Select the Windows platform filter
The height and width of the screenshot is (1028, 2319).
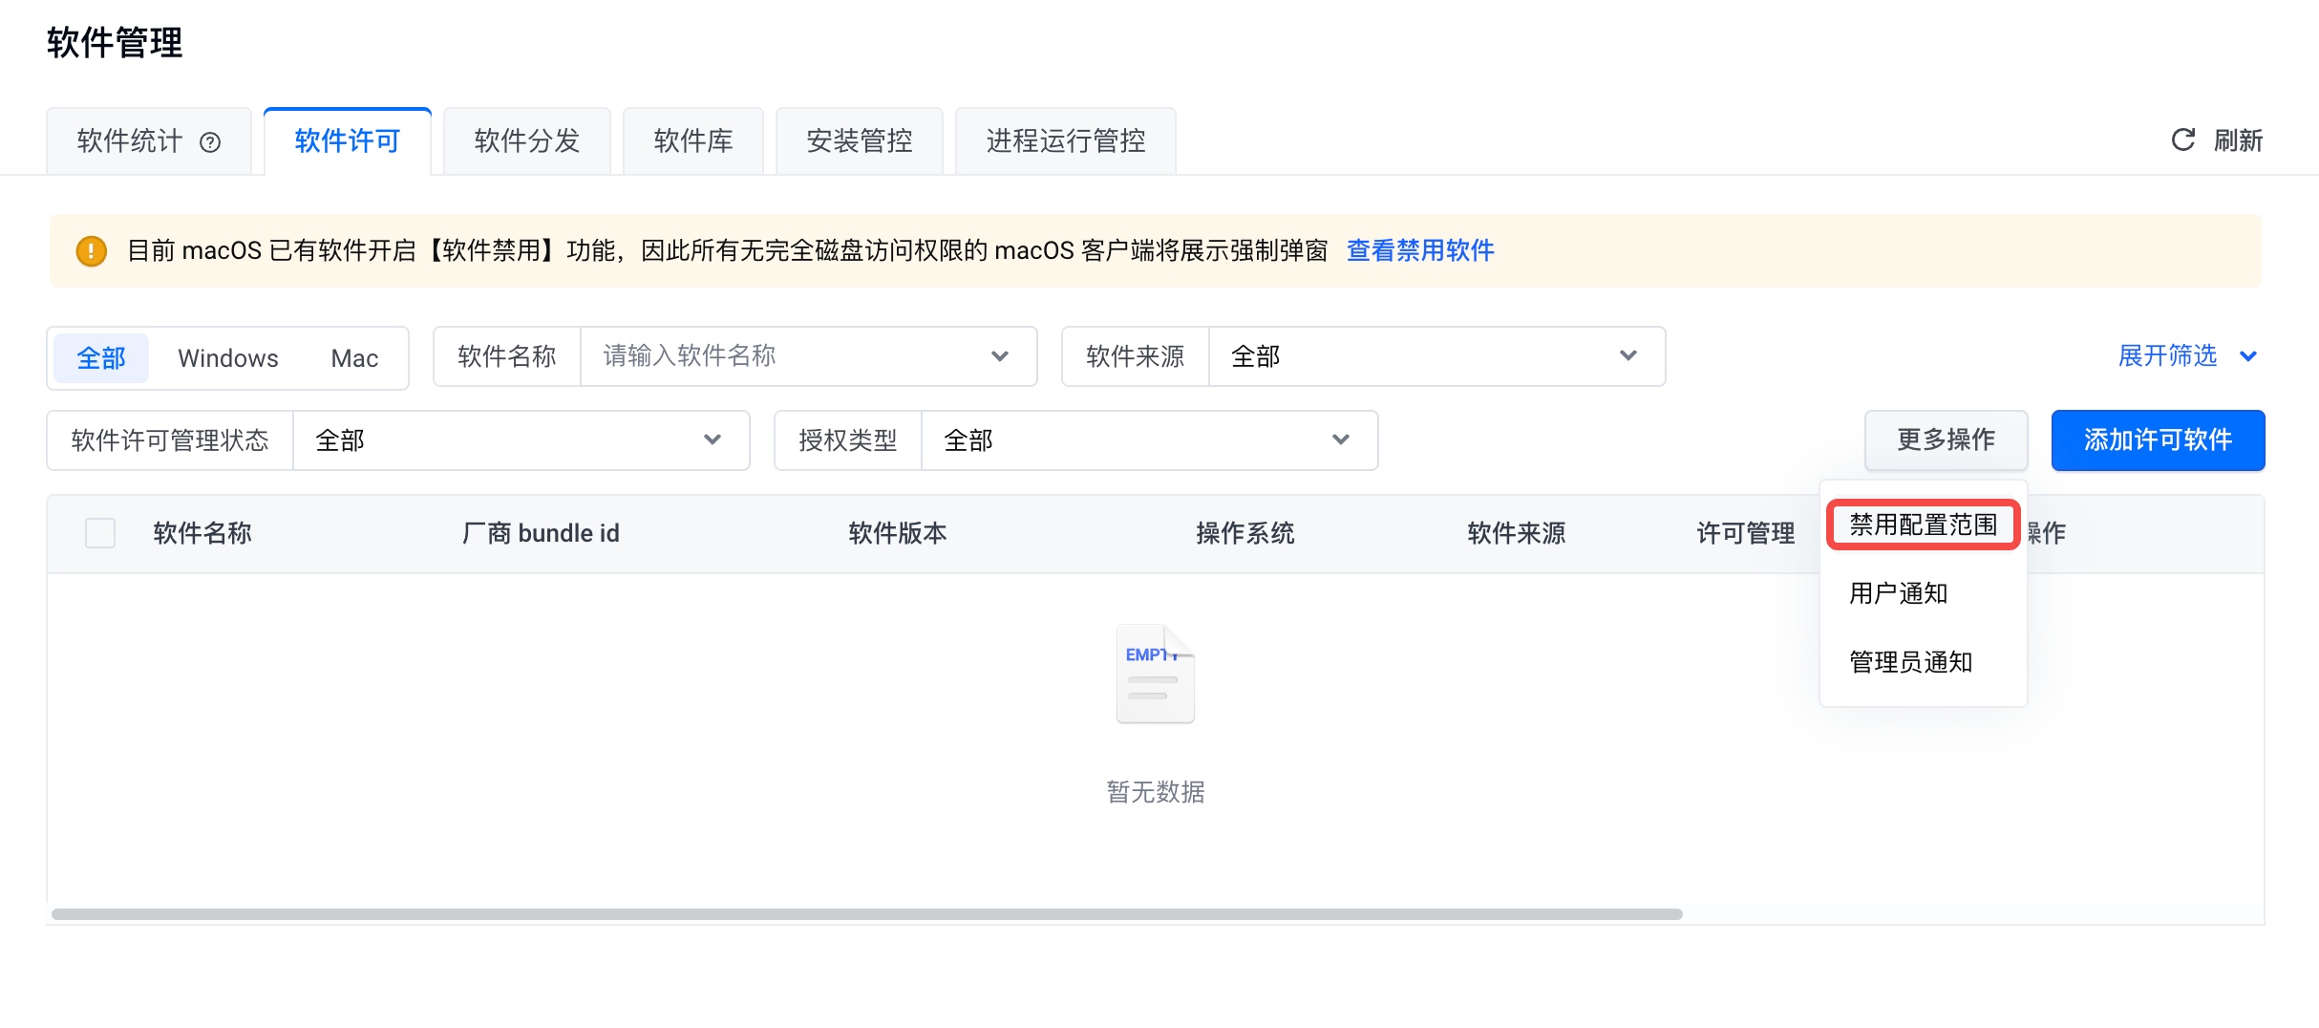point(228,358)
